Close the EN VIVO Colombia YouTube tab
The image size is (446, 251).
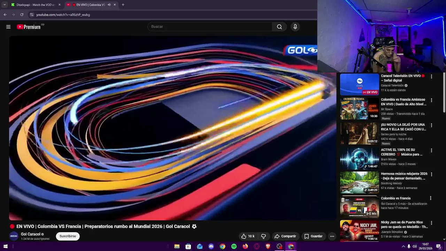[115, 5]
